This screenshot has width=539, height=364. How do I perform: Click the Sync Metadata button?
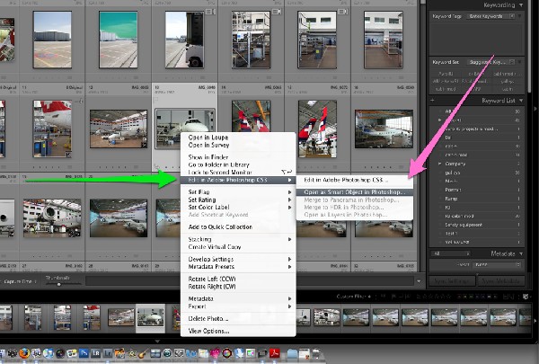(x=501, y=281)
